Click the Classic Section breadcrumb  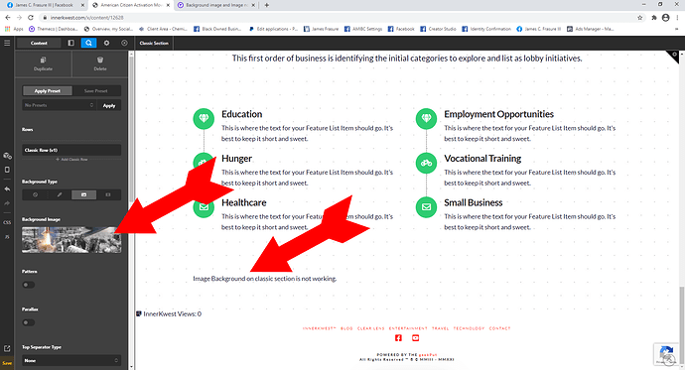pos(154,43)
